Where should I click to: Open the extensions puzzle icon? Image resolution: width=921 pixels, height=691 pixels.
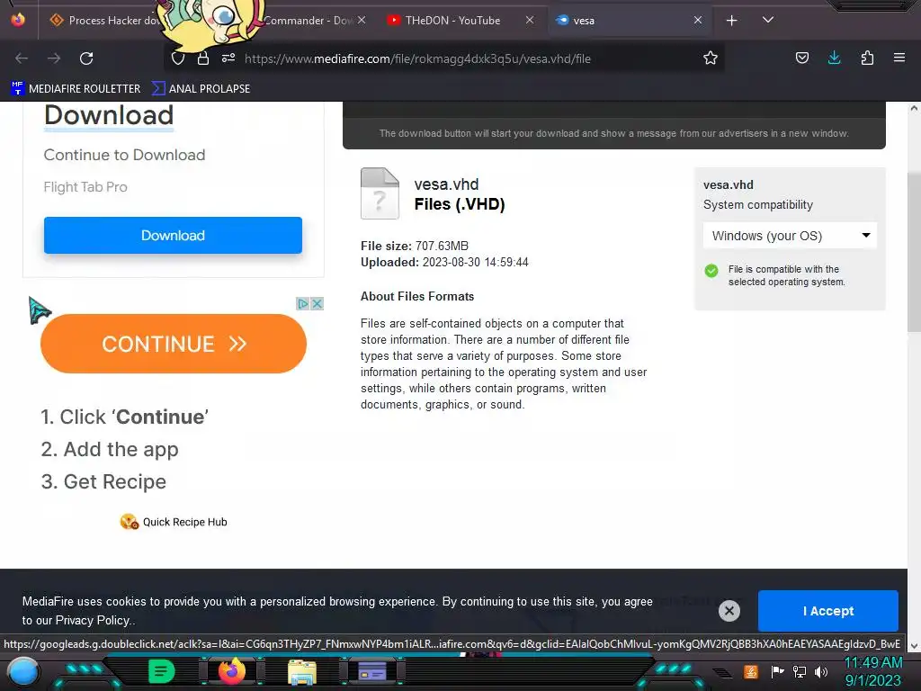click(x=868, y=58)
